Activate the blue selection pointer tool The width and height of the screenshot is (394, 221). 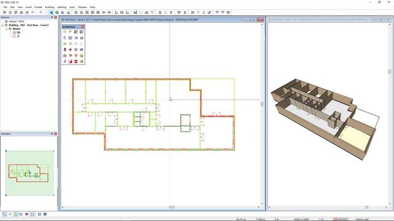click(x=52, y=12)
